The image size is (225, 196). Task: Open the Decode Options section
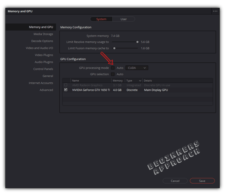(42, 41)
